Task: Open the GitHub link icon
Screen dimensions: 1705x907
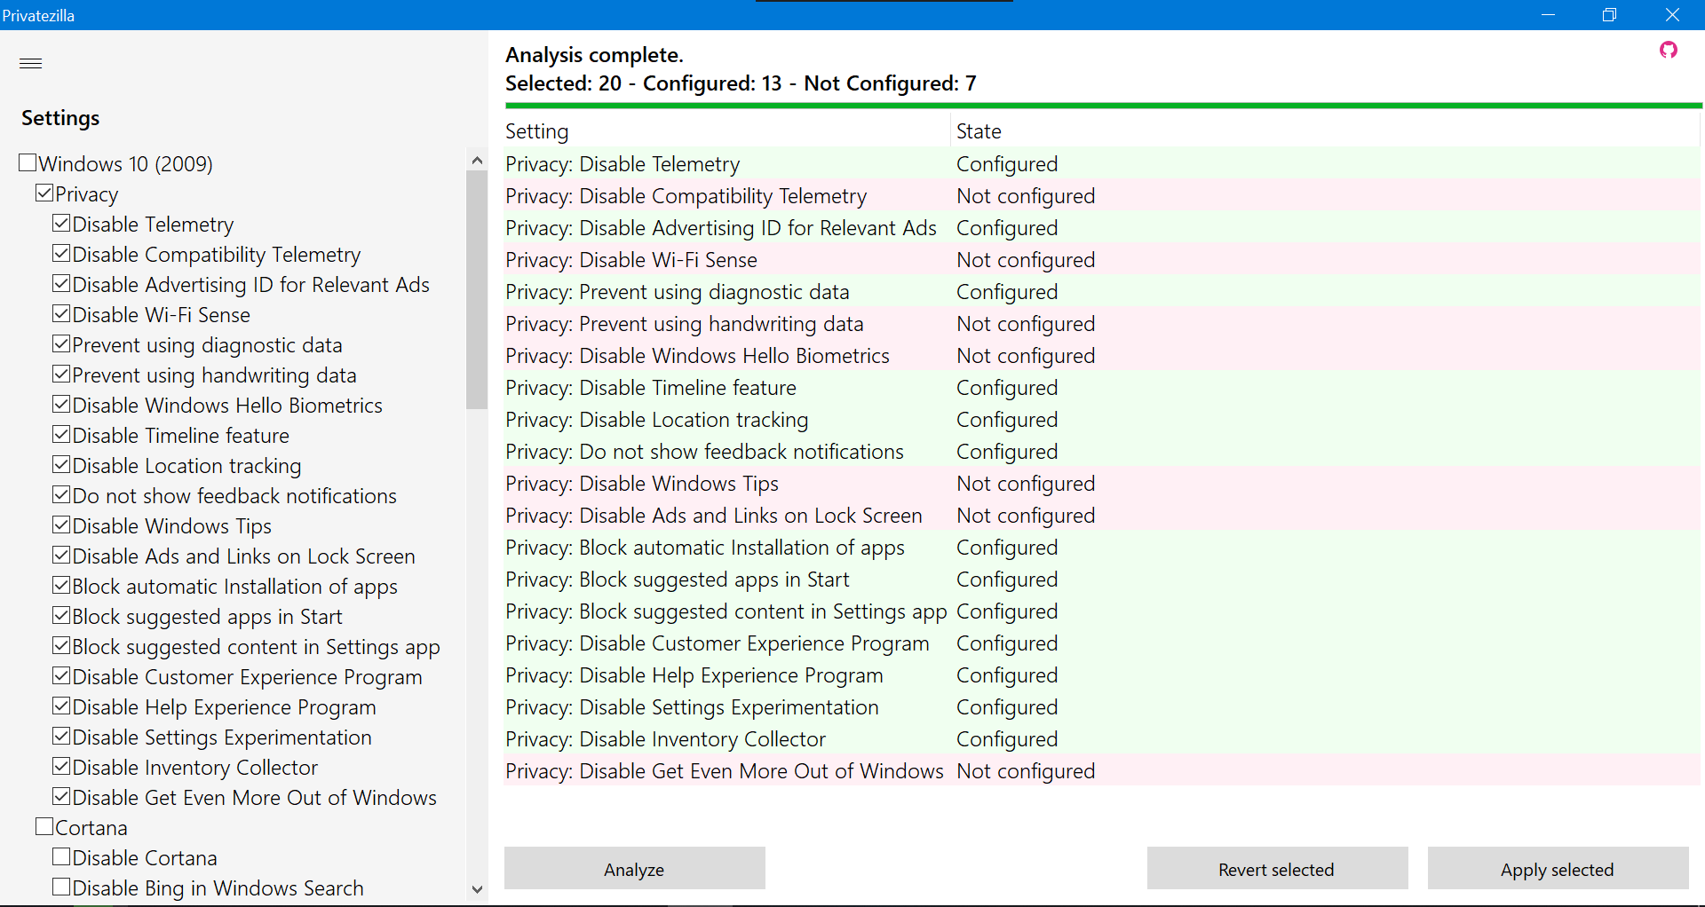Action: point(1669,51)
